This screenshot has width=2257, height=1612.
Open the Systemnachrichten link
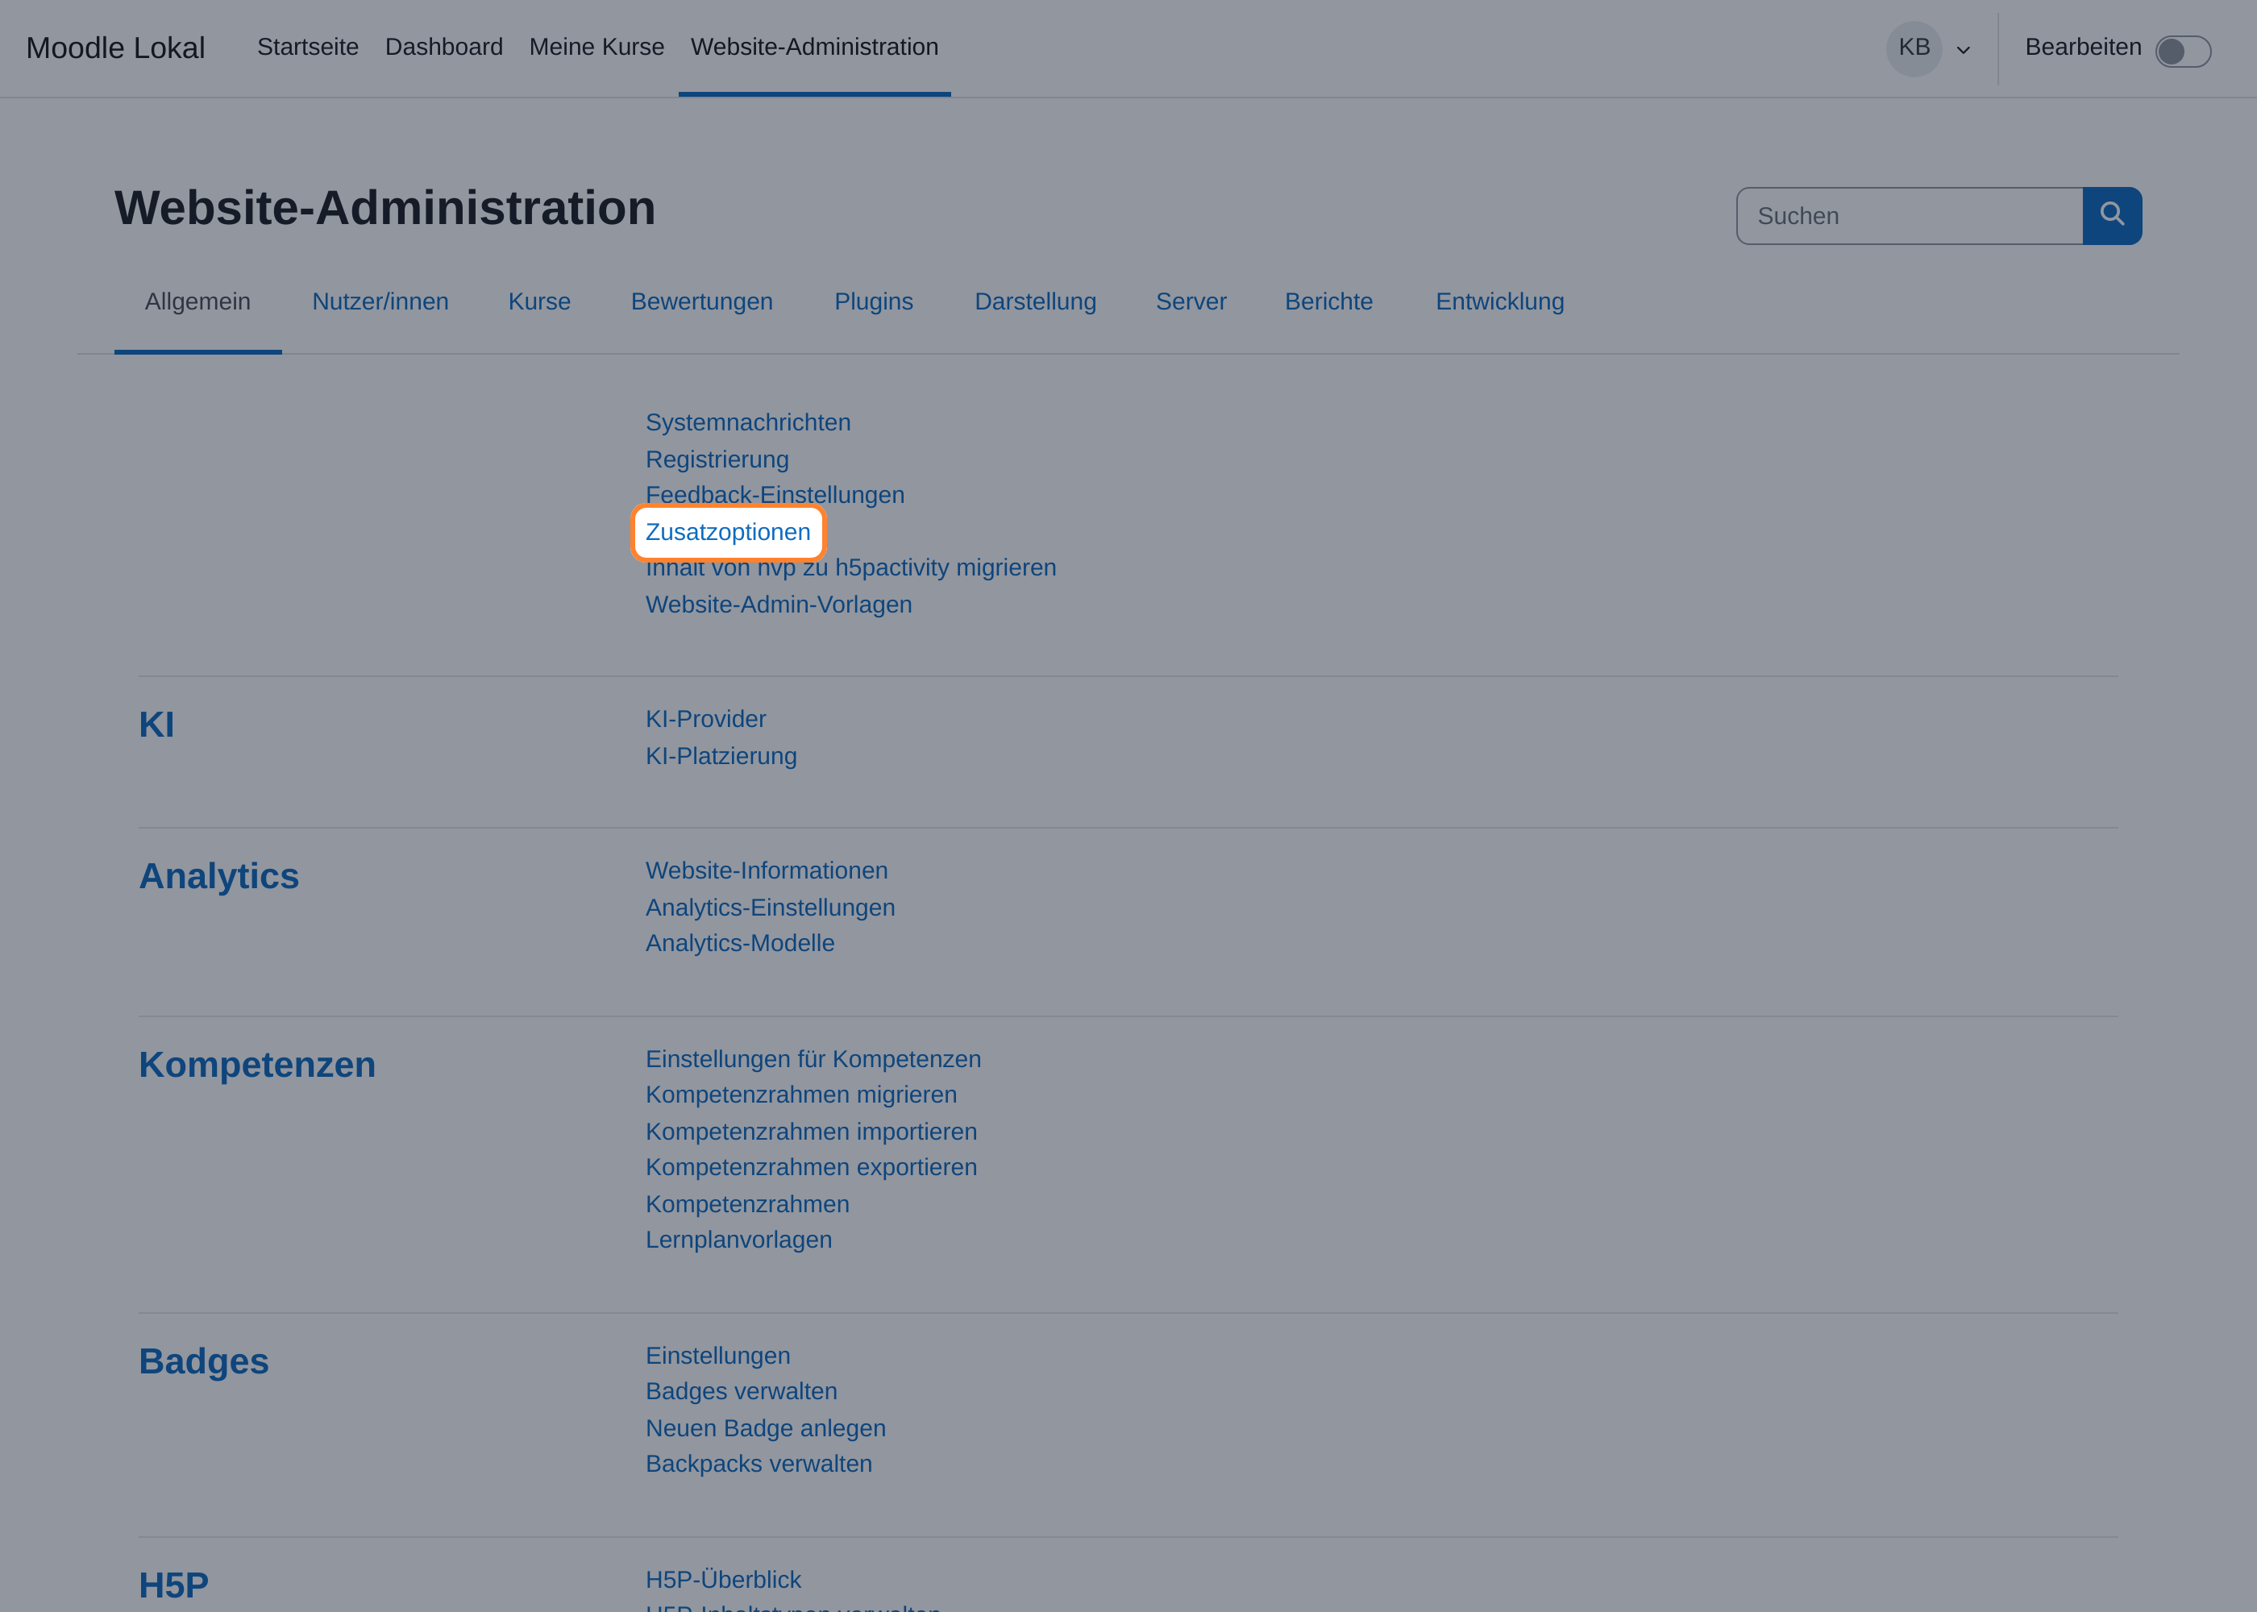[748, 423]
